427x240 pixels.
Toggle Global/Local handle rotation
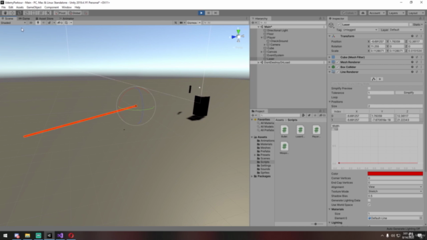75,13
